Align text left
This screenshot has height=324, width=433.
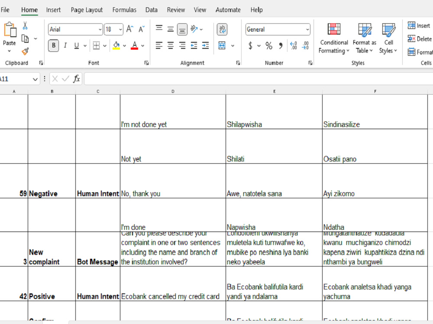pyautogui.click(x=159, y=45)
